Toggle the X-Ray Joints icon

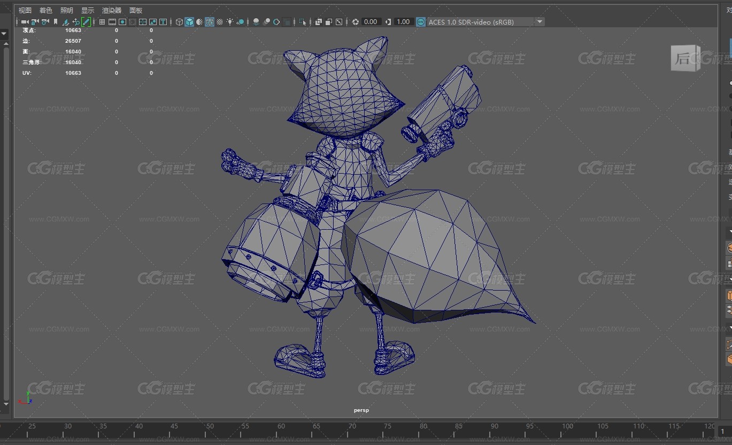tap(339, 22)
